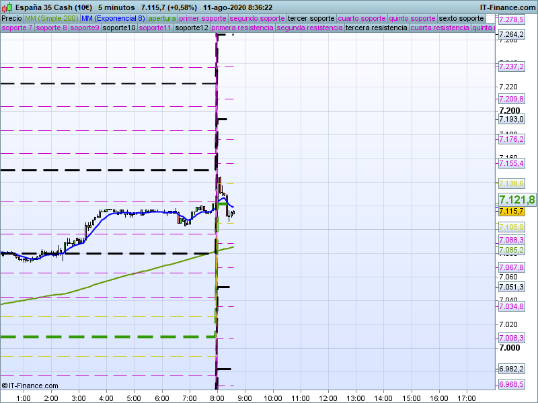538x403 pixels.
Task: Click the green 7.121,8 price tag
Action: (516, 199)
